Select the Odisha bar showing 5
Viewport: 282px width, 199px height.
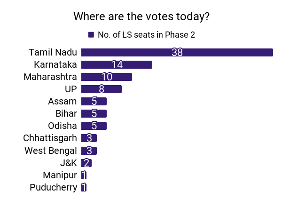pyautogui.click(x=94, y=126)
